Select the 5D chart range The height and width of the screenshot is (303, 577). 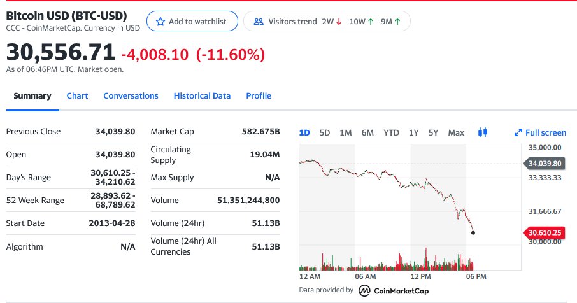tap(325, 133)
